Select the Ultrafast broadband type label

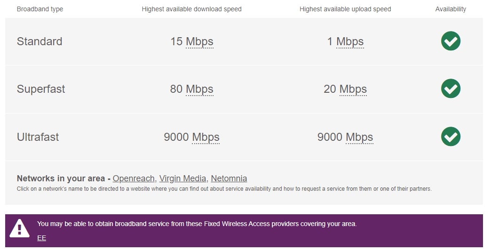(x=38, y=137)
